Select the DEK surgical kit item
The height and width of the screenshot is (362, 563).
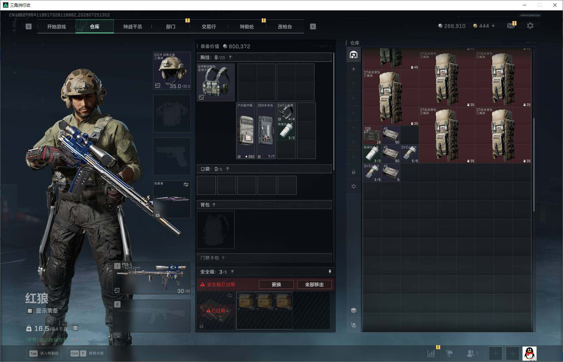(266, 131)
